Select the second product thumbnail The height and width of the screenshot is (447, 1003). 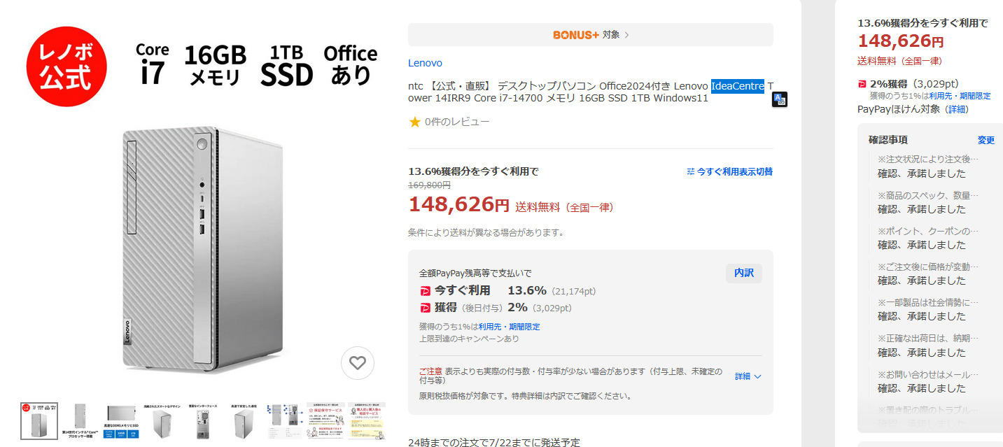(80, 421)
